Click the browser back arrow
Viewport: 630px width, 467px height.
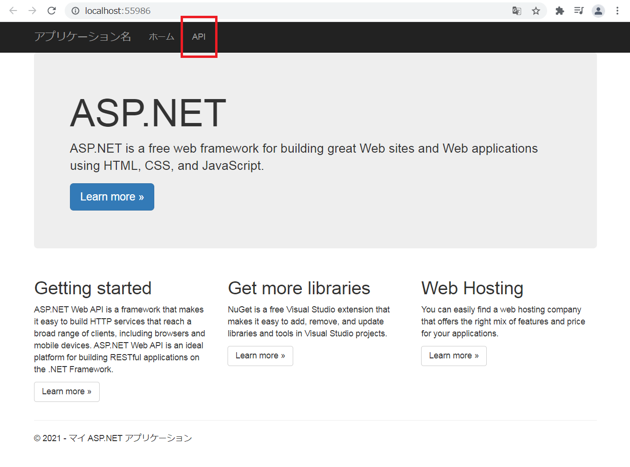click(x=13, y=11)
